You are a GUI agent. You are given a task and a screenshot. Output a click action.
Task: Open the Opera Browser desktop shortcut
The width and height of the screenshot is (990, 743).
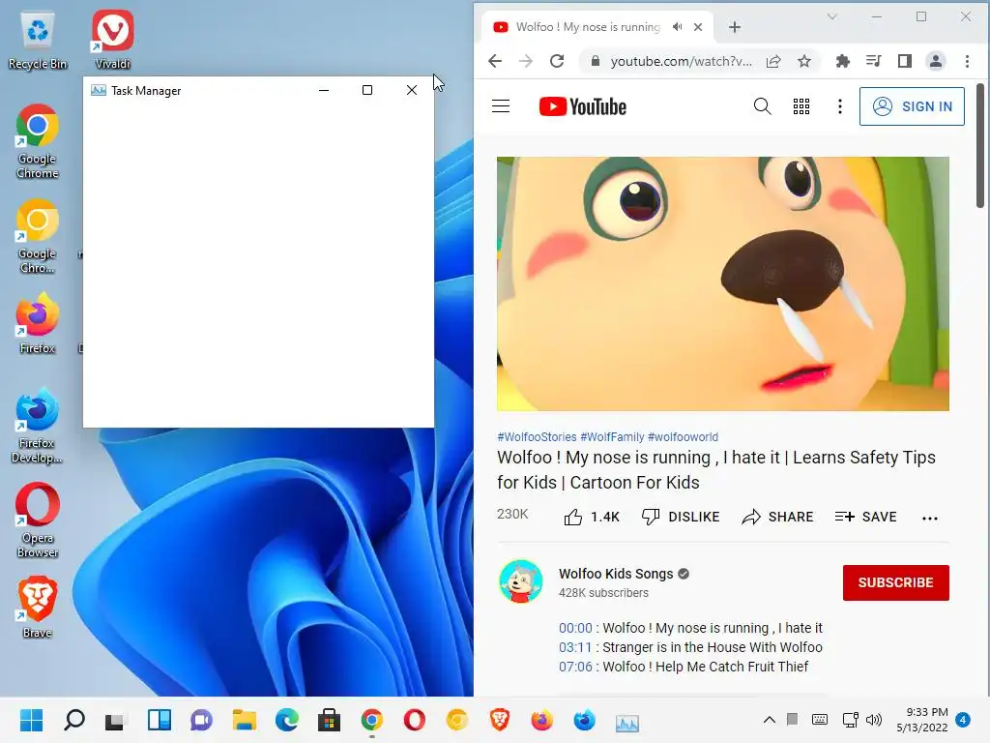click(38, 520)
